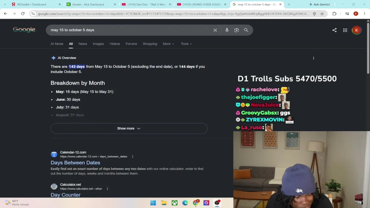Open Microsoft Edge from the taskbar
This screenshot has width=370, height=208.
[x=185, y=203]
